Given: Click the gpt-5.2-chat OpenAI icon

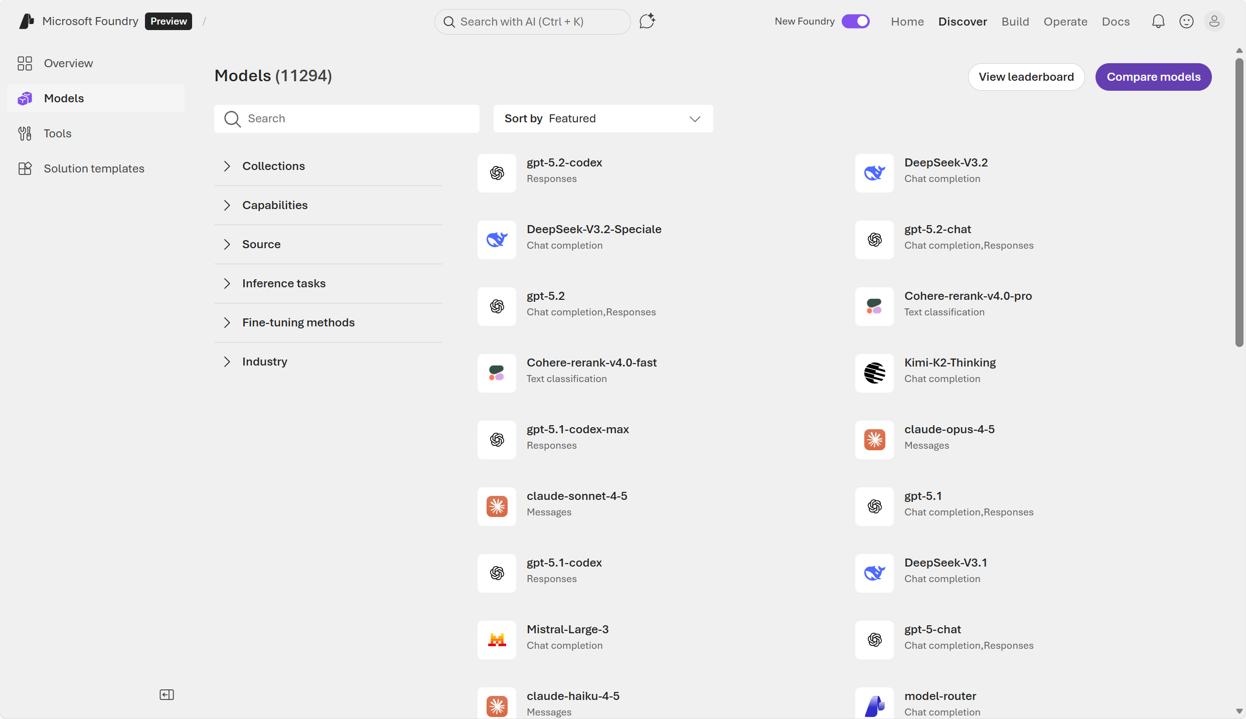Looking at the screenshot, I should click(874, 240).
